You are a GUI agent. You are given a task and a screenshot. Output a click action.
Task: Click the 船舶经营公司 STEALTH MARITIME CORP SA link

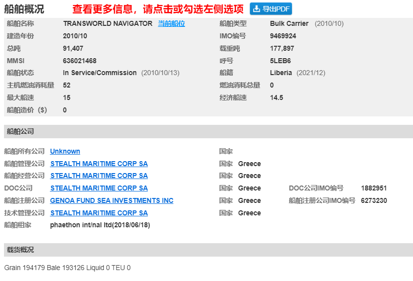pos(99,176)
